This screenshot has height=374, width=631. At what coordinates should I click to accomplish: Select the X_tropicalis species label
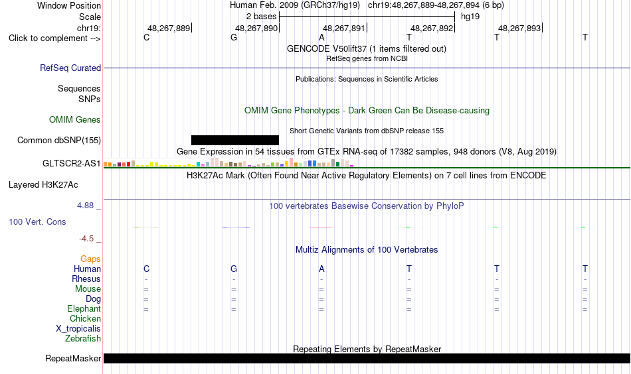pos(78,329)
